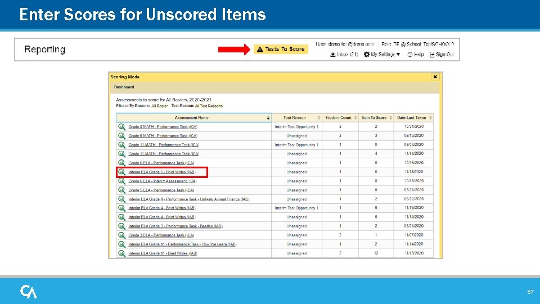Click magnifier icon for Interim ELA Grade 6 Brief Writes

click(122, 172)
